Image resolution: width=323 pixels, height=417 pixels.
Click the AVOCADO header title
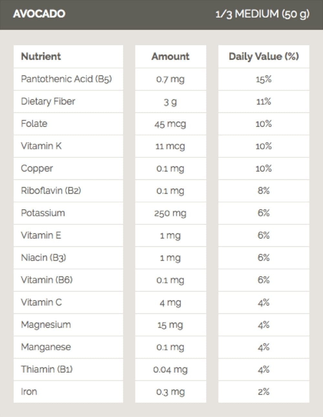tap(39, 14)
